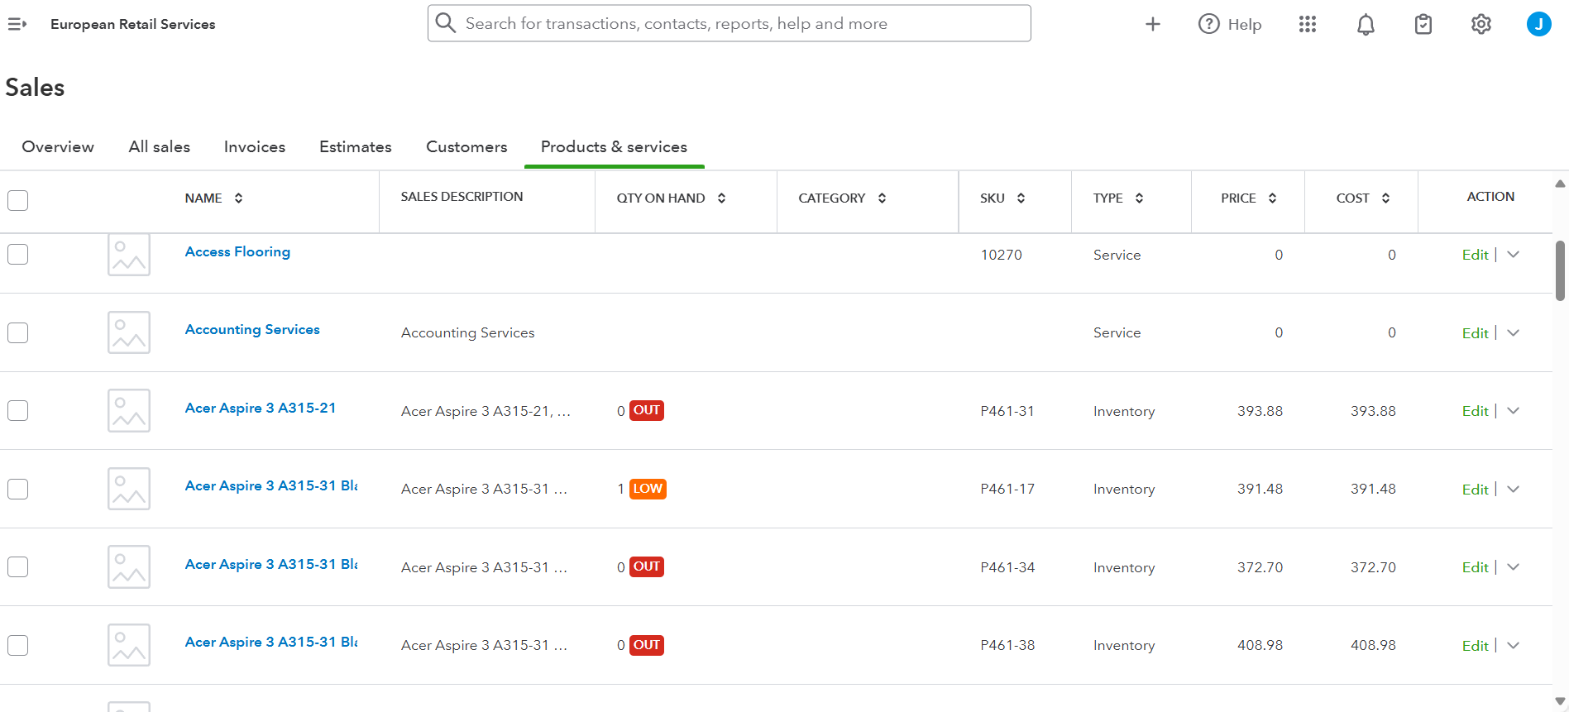
Task: Click Edit for SKU P461-34 row
Action: [x=1475, y=567]
